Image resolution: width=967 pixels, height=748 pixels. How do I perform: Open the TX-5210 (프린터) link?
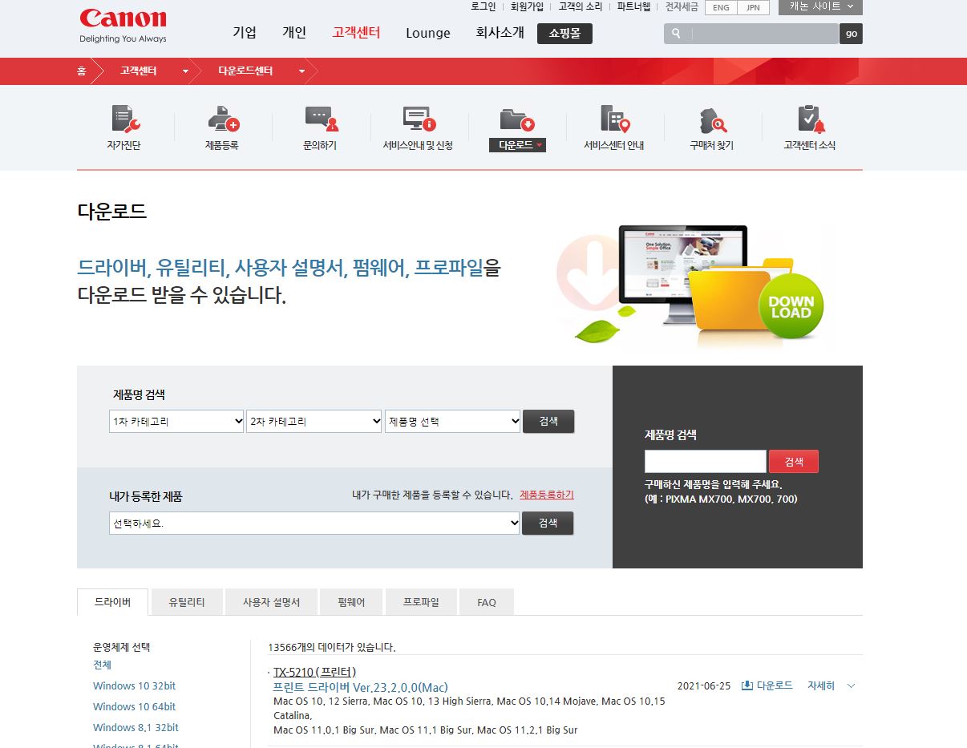coord(314,672)
